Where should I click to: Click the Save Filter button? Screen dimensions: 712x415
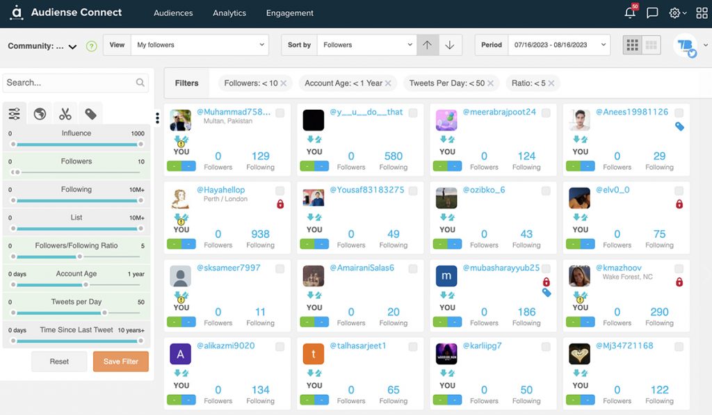click(x=120, y=361)
